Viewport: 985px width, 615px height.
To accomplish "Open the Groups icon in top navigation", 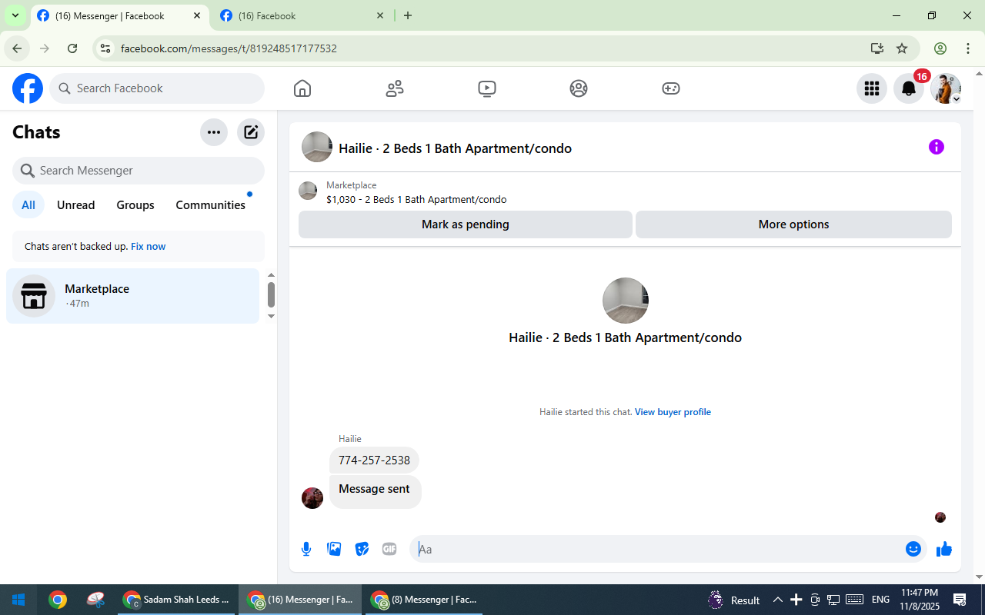I will 579,88.
